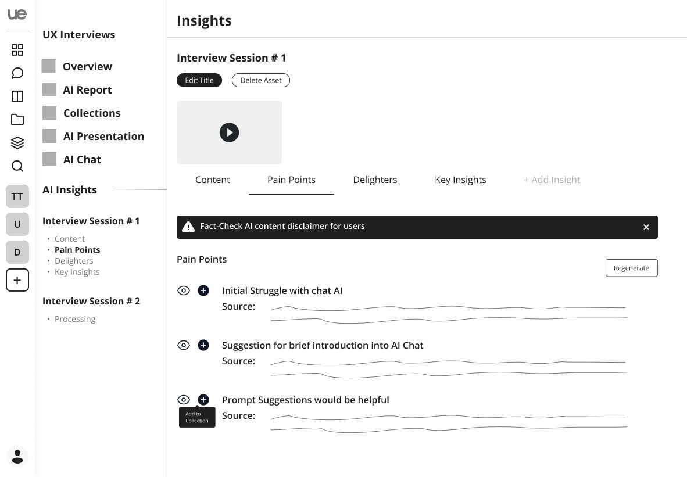This screenshot has height=477, width=687.
Task: Add Initial Struggle insight to collection
Action: [x=203, y=290]
